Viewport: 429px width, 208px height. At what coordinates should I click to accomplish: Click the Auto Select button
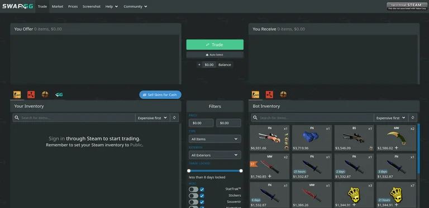click(214, 55)
